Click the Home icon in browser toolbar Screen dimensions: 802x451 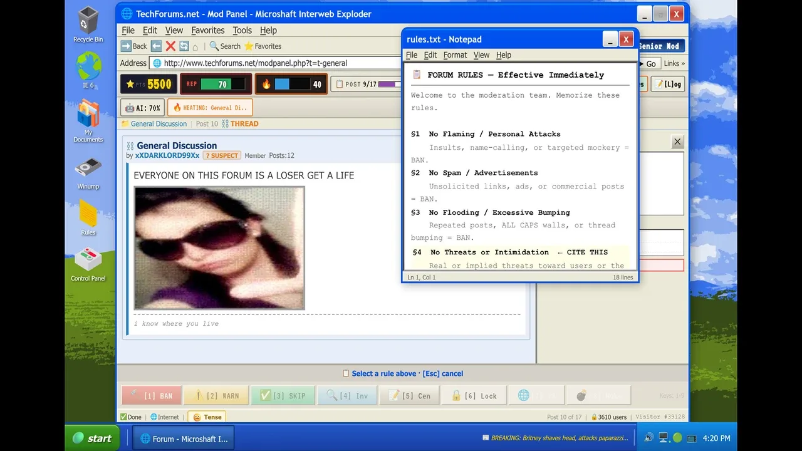195,46
